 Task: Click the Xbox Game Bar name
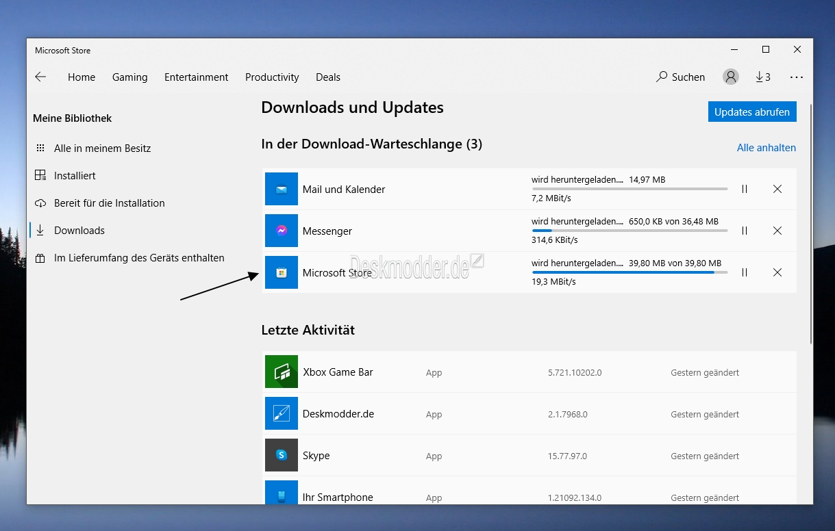pos(338,372)
